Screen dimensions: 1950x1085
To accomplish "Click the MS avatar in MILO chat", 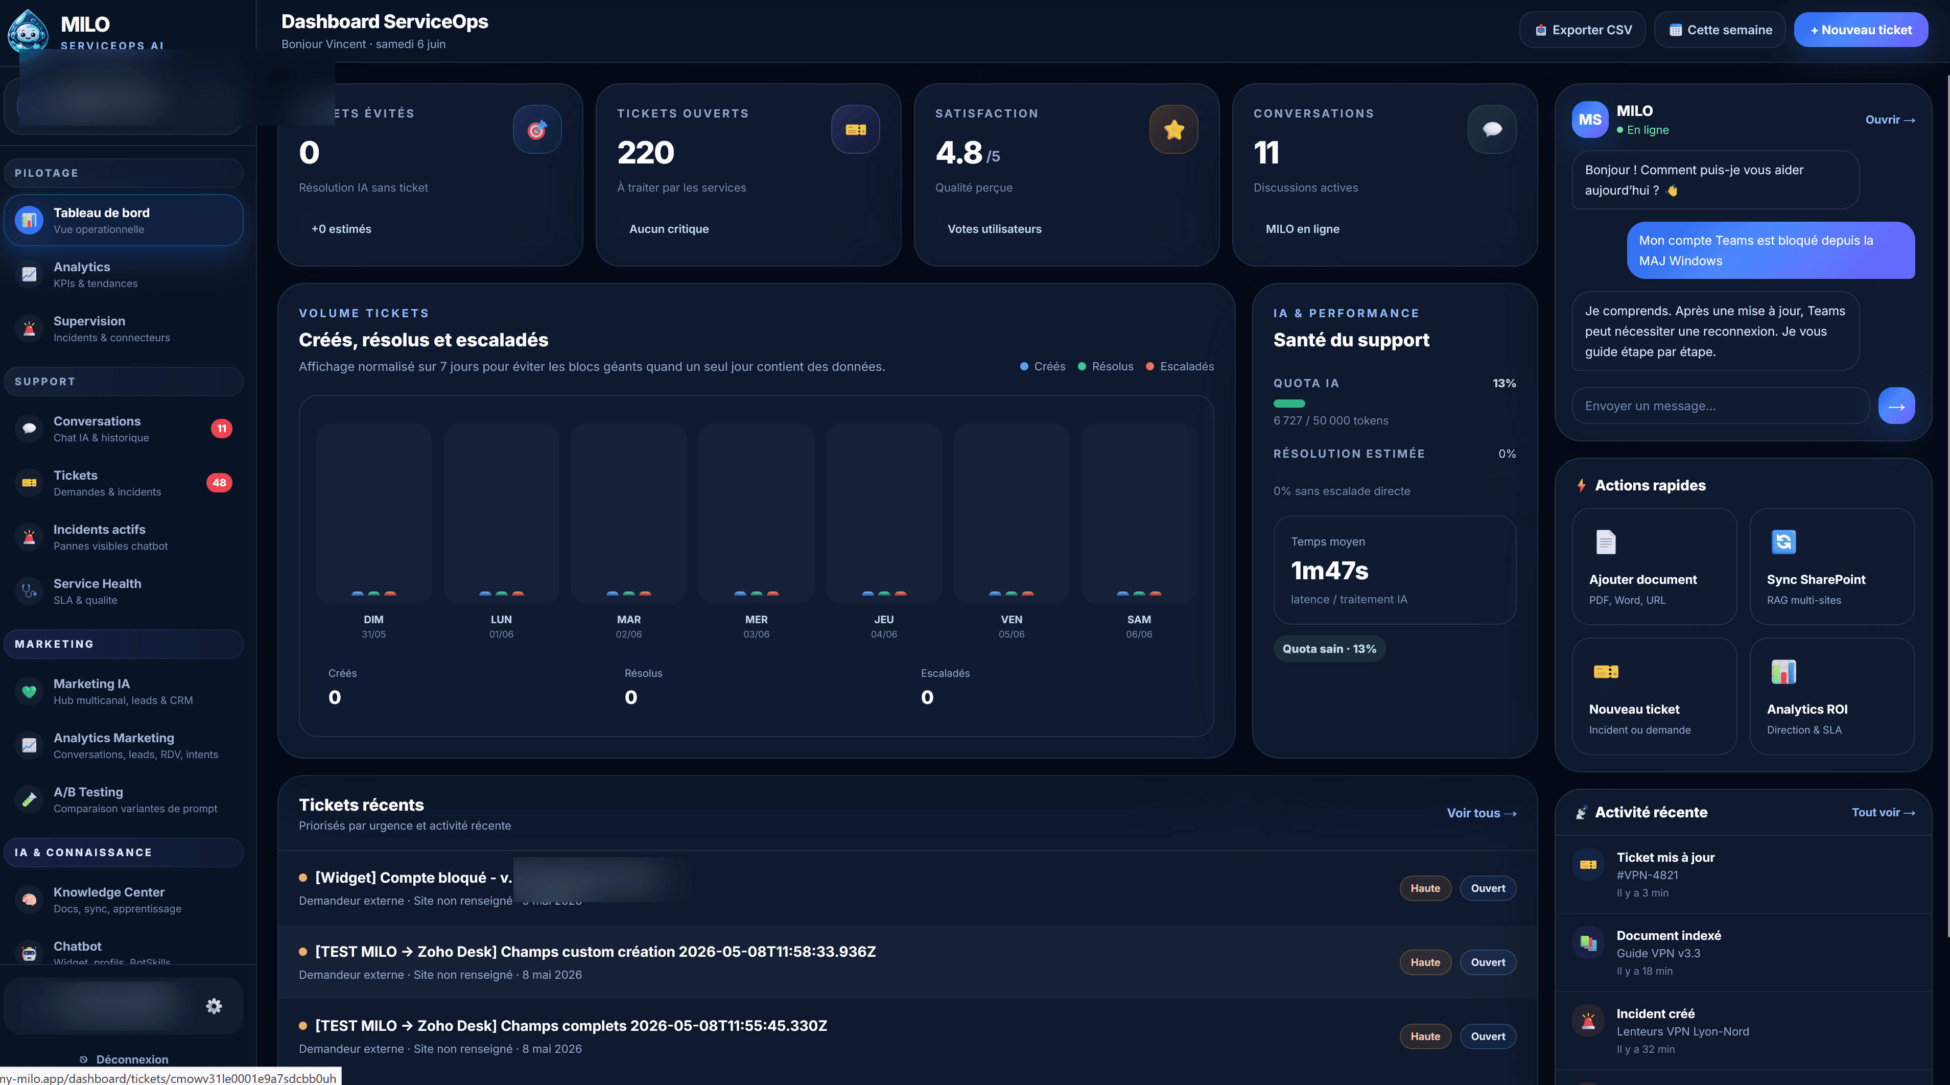I will point(1590,120).
